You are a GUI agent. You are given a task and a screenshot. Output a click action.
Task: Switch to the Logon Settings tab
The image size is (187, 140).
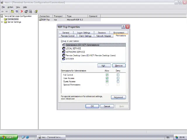pyautogui.click(x=84, y=33)
